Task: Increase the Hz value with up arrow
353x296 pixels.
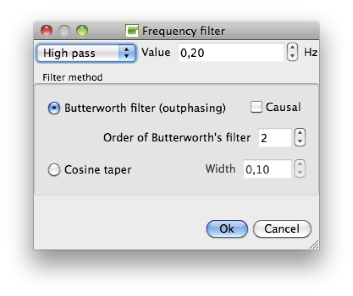Action: pyautogui.click(x=292, y=49)
